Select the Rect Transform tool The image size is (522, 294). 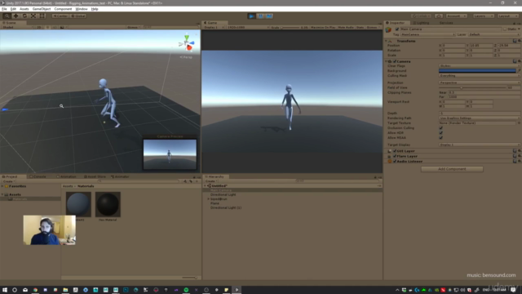click(42, 16)
